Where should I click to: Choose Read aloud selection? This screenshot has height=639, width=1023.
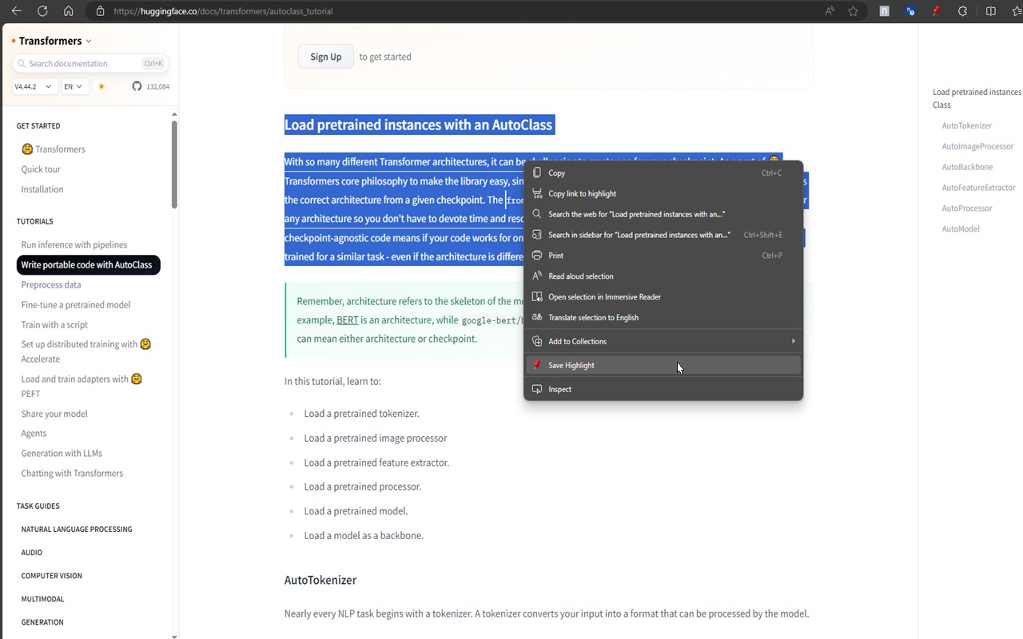tap(663, 276)
